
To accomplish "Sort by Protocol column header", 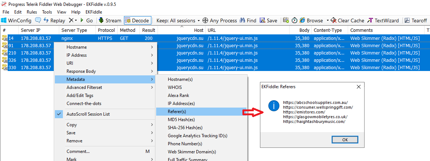I will (107, 30).
